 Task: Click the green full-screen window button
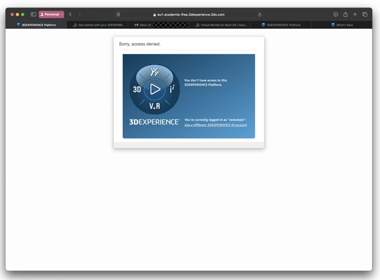[23, 14]
